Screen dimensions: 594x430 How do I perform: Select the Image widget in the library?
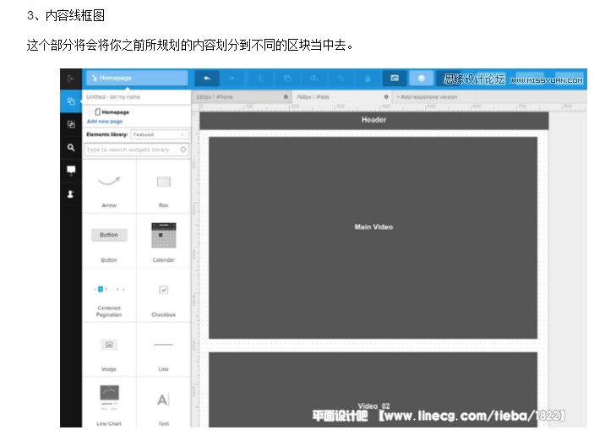point(109,350)
